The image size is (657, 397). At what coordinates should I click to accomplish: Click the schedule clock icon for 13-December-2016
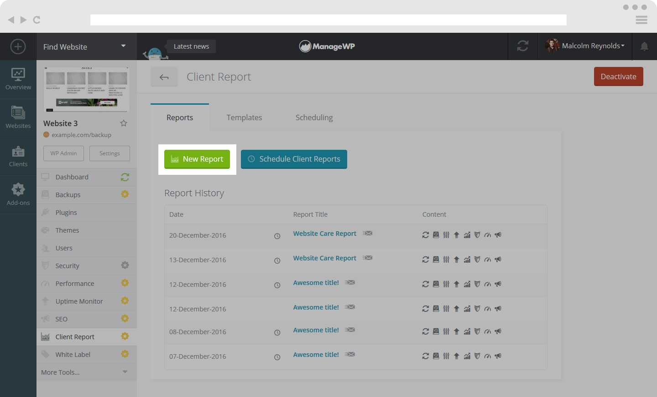click(x=277, y=260)
